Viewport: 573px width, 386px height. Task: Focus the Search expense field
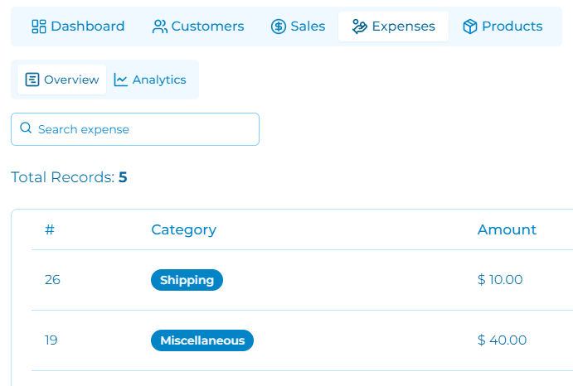135,129
